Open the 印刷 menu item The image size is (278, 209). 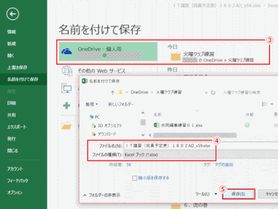(11, 103)
